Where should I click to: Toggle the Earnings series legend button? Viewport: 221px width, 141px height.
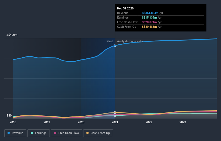point(38,133)
